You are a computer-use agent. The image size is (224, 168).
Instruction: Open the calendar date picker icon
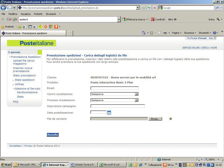(109, 113)
